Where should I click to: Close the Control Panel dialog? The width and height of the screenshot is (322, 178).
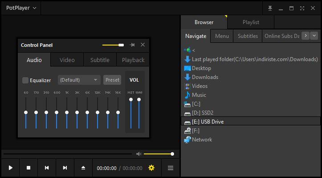143,45
